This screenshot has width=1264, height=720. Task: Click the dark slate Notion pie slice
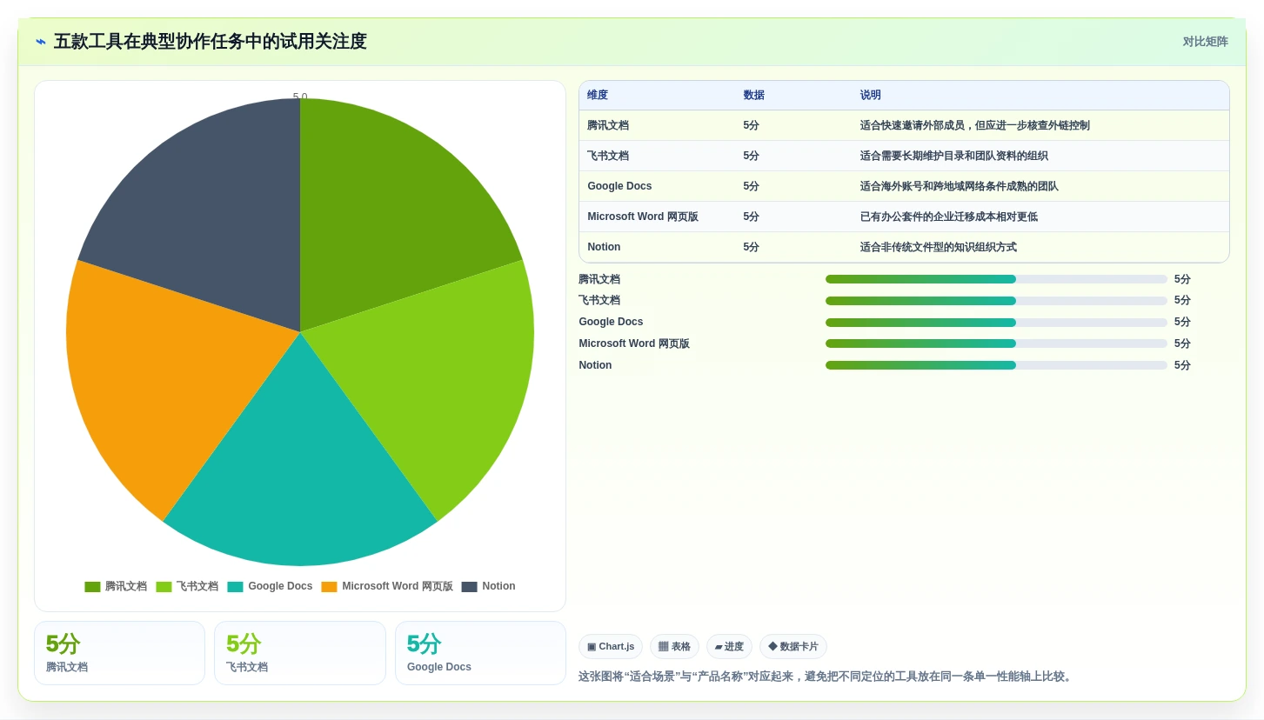click(x=217, y=217)
